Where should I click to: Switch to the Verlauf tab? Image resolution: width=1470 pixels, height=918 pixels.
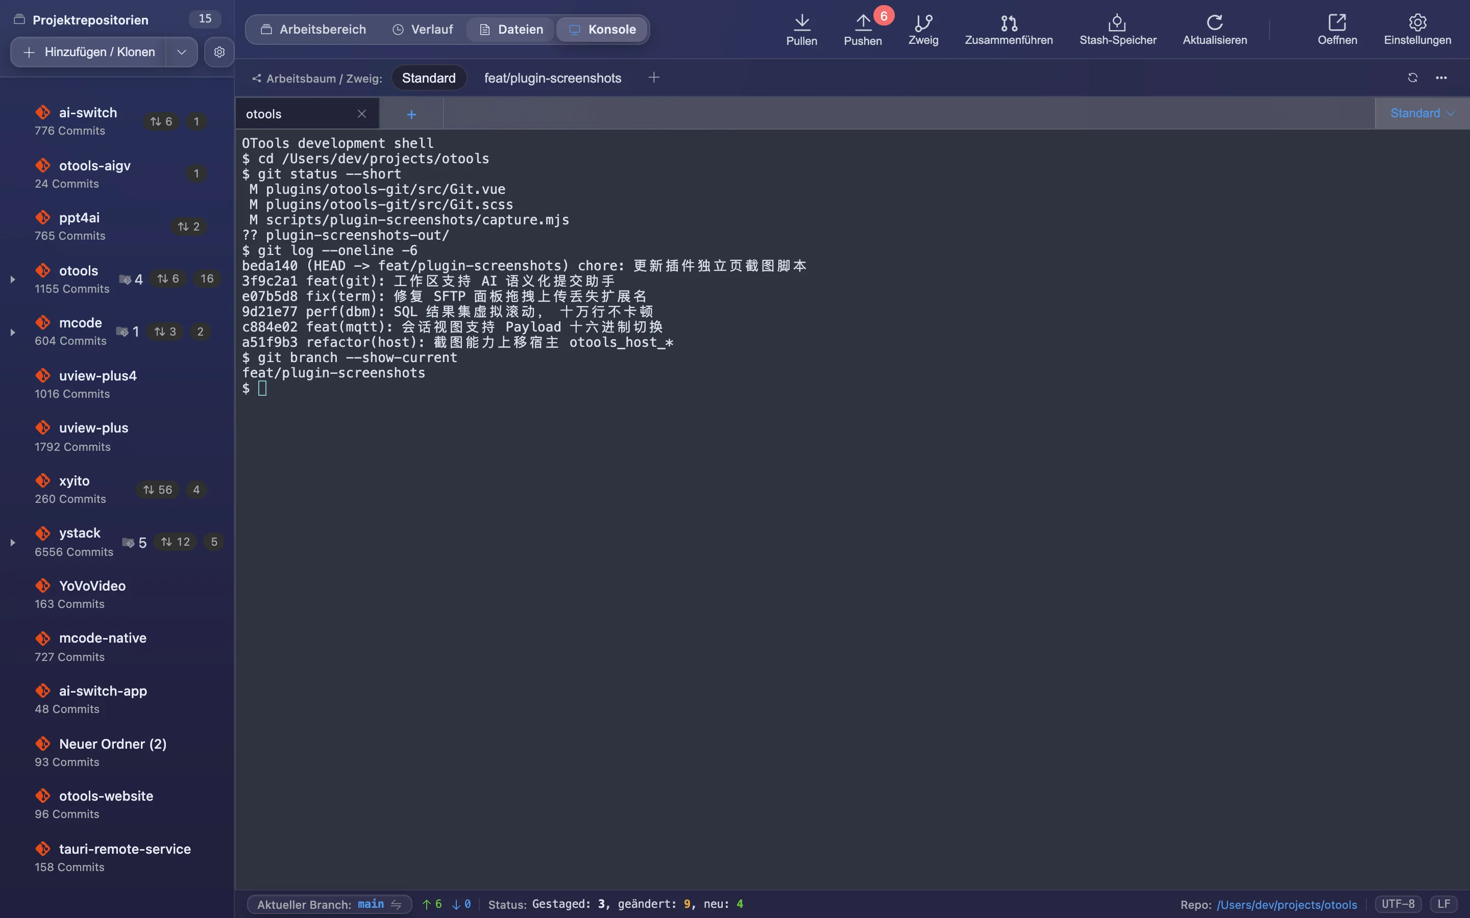423,29
